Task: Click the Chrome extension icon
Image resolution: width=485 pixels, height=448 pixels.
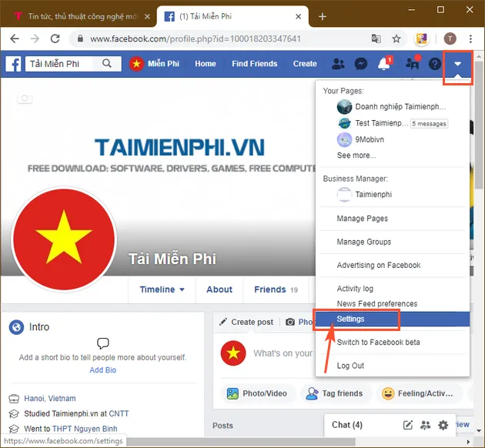Action: click(x=422, y=38)
